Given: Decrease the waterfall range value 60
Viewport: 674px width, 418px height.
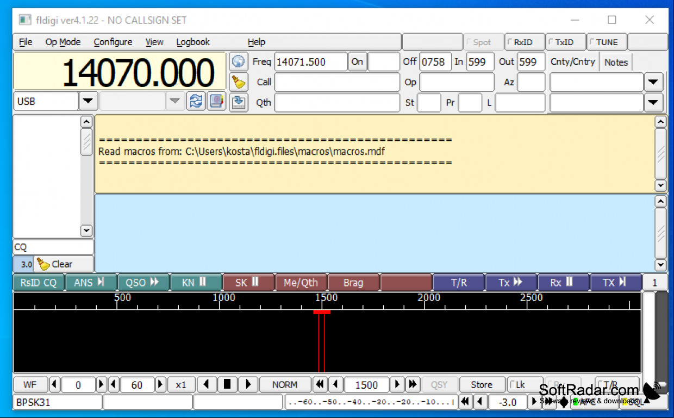Looking at the screenshot, I should tap(114, 384).
